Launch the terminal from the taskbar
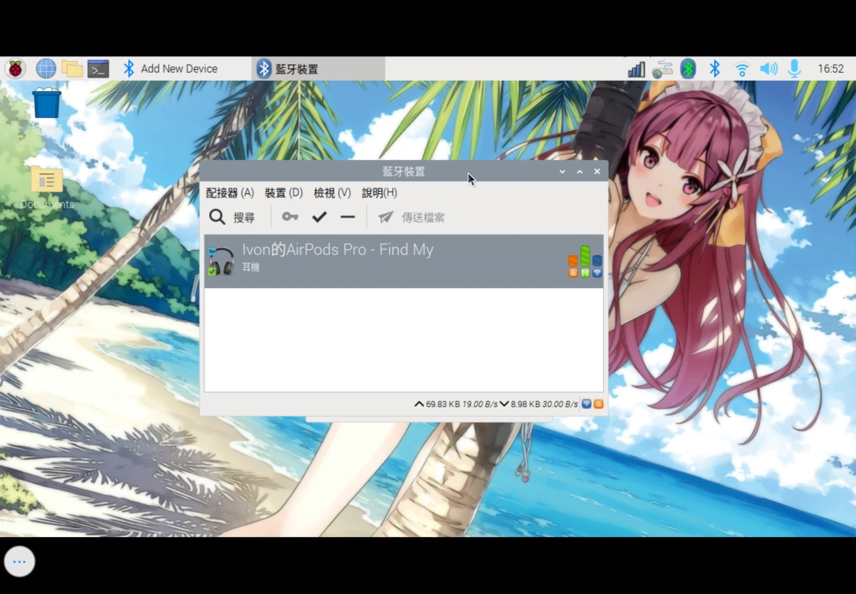The image size is (856, 594). tap(98, 69)
